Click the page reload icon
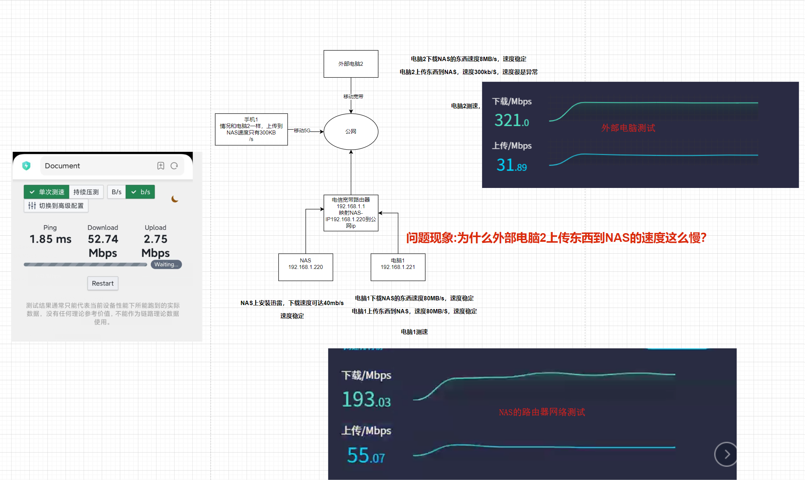Viewport: 805px width, 480px height. [174, 166]
